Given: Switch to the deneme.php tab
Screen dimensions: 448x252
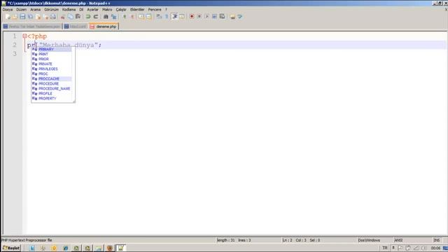Looking at the screenshot, I should tap(104, 27).
